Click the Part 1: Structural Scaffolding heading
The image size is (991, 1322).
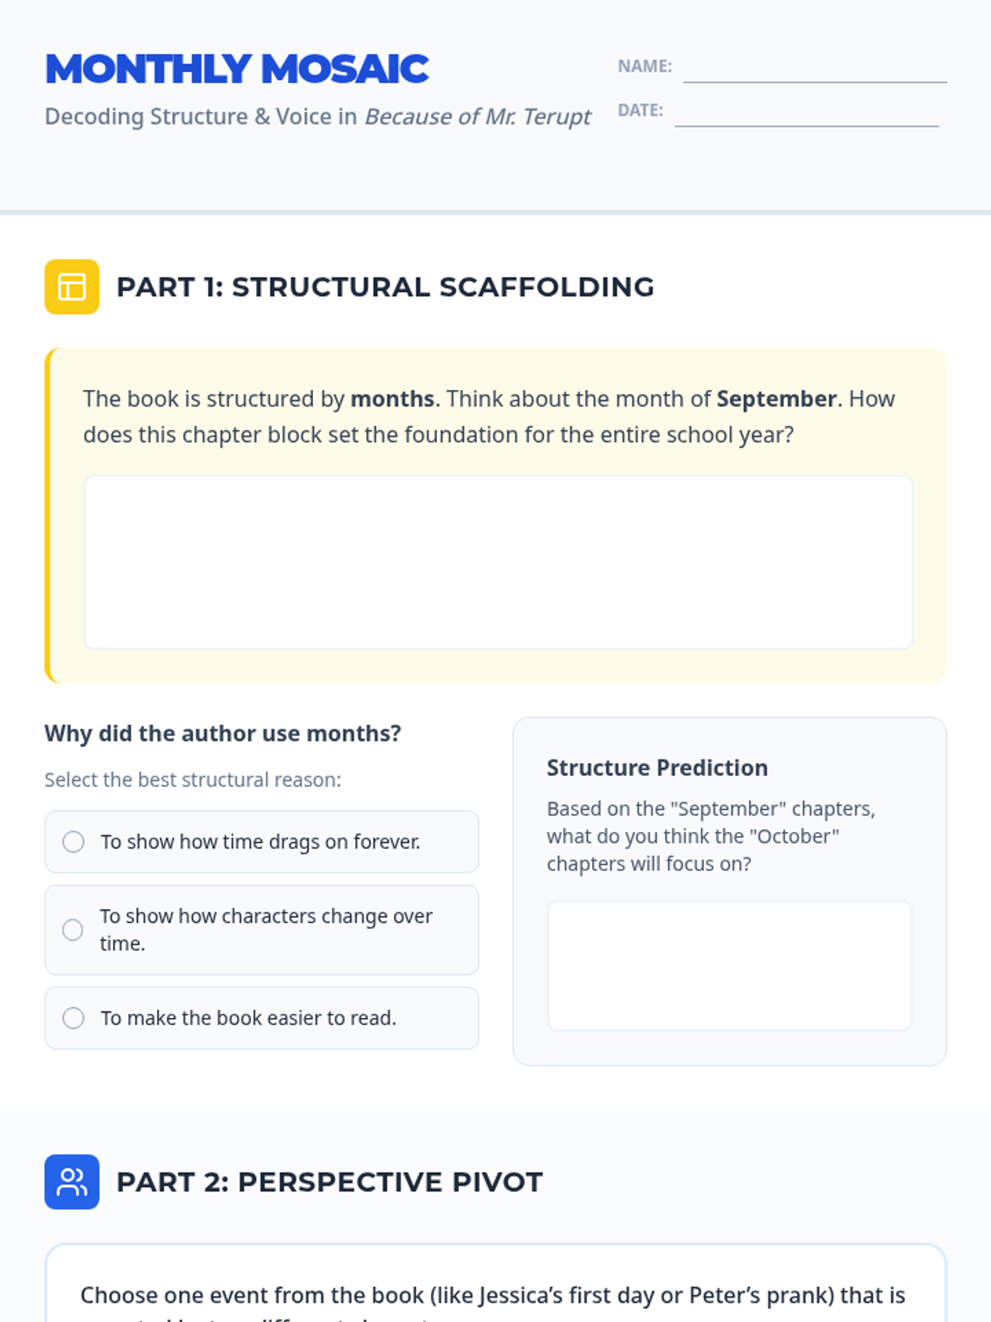385,287
